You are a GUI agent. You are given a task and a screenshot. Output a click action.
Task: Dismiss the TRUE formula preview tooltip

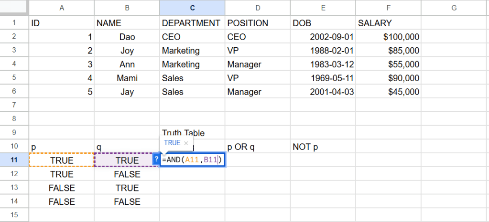point(186,143)
